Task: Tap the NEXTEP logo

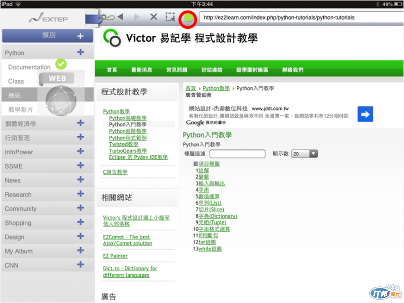Action: click(x=48, y=18)
